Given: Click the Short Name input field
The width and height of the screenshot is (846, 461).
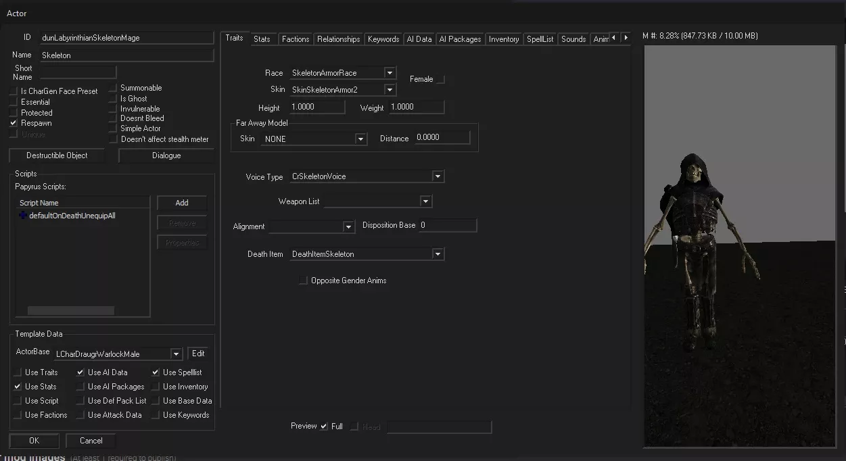Looking at the screenshot, I should pos(77,72).
